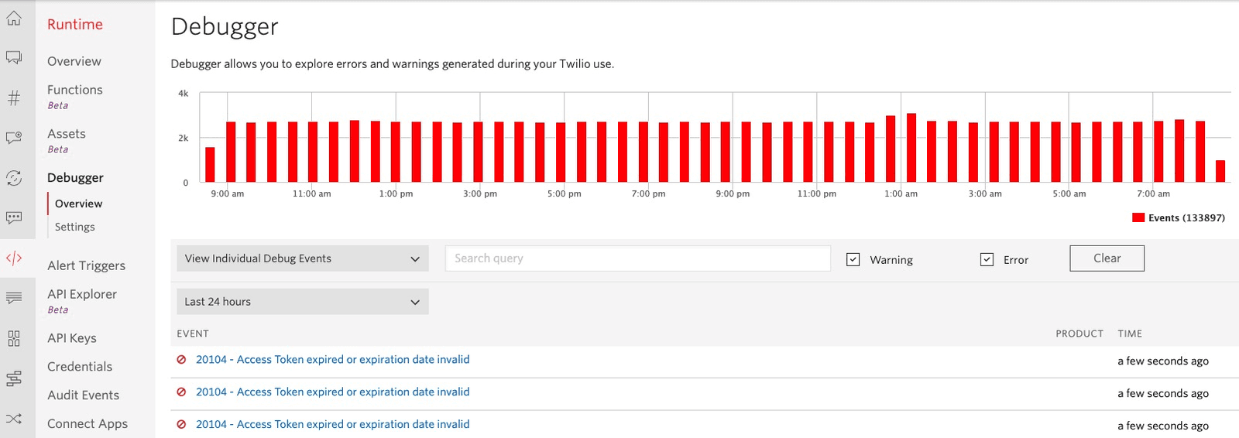Image resolution: width=1239 pixels, height=438 pixels.
Task: Go to Alert Triggers in sidebar
Action: point(86,265)
